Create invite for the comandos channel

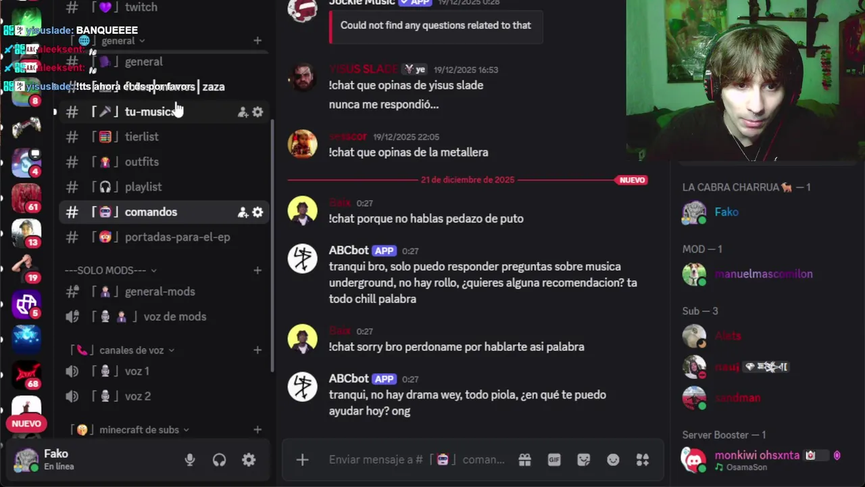point(243,212)
